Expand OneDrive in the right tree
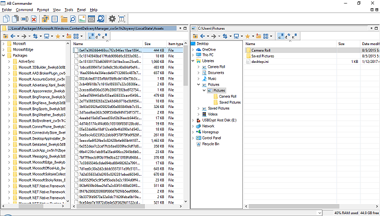The image size is (380, 216). pyautogui.click(x=193, y=49)
